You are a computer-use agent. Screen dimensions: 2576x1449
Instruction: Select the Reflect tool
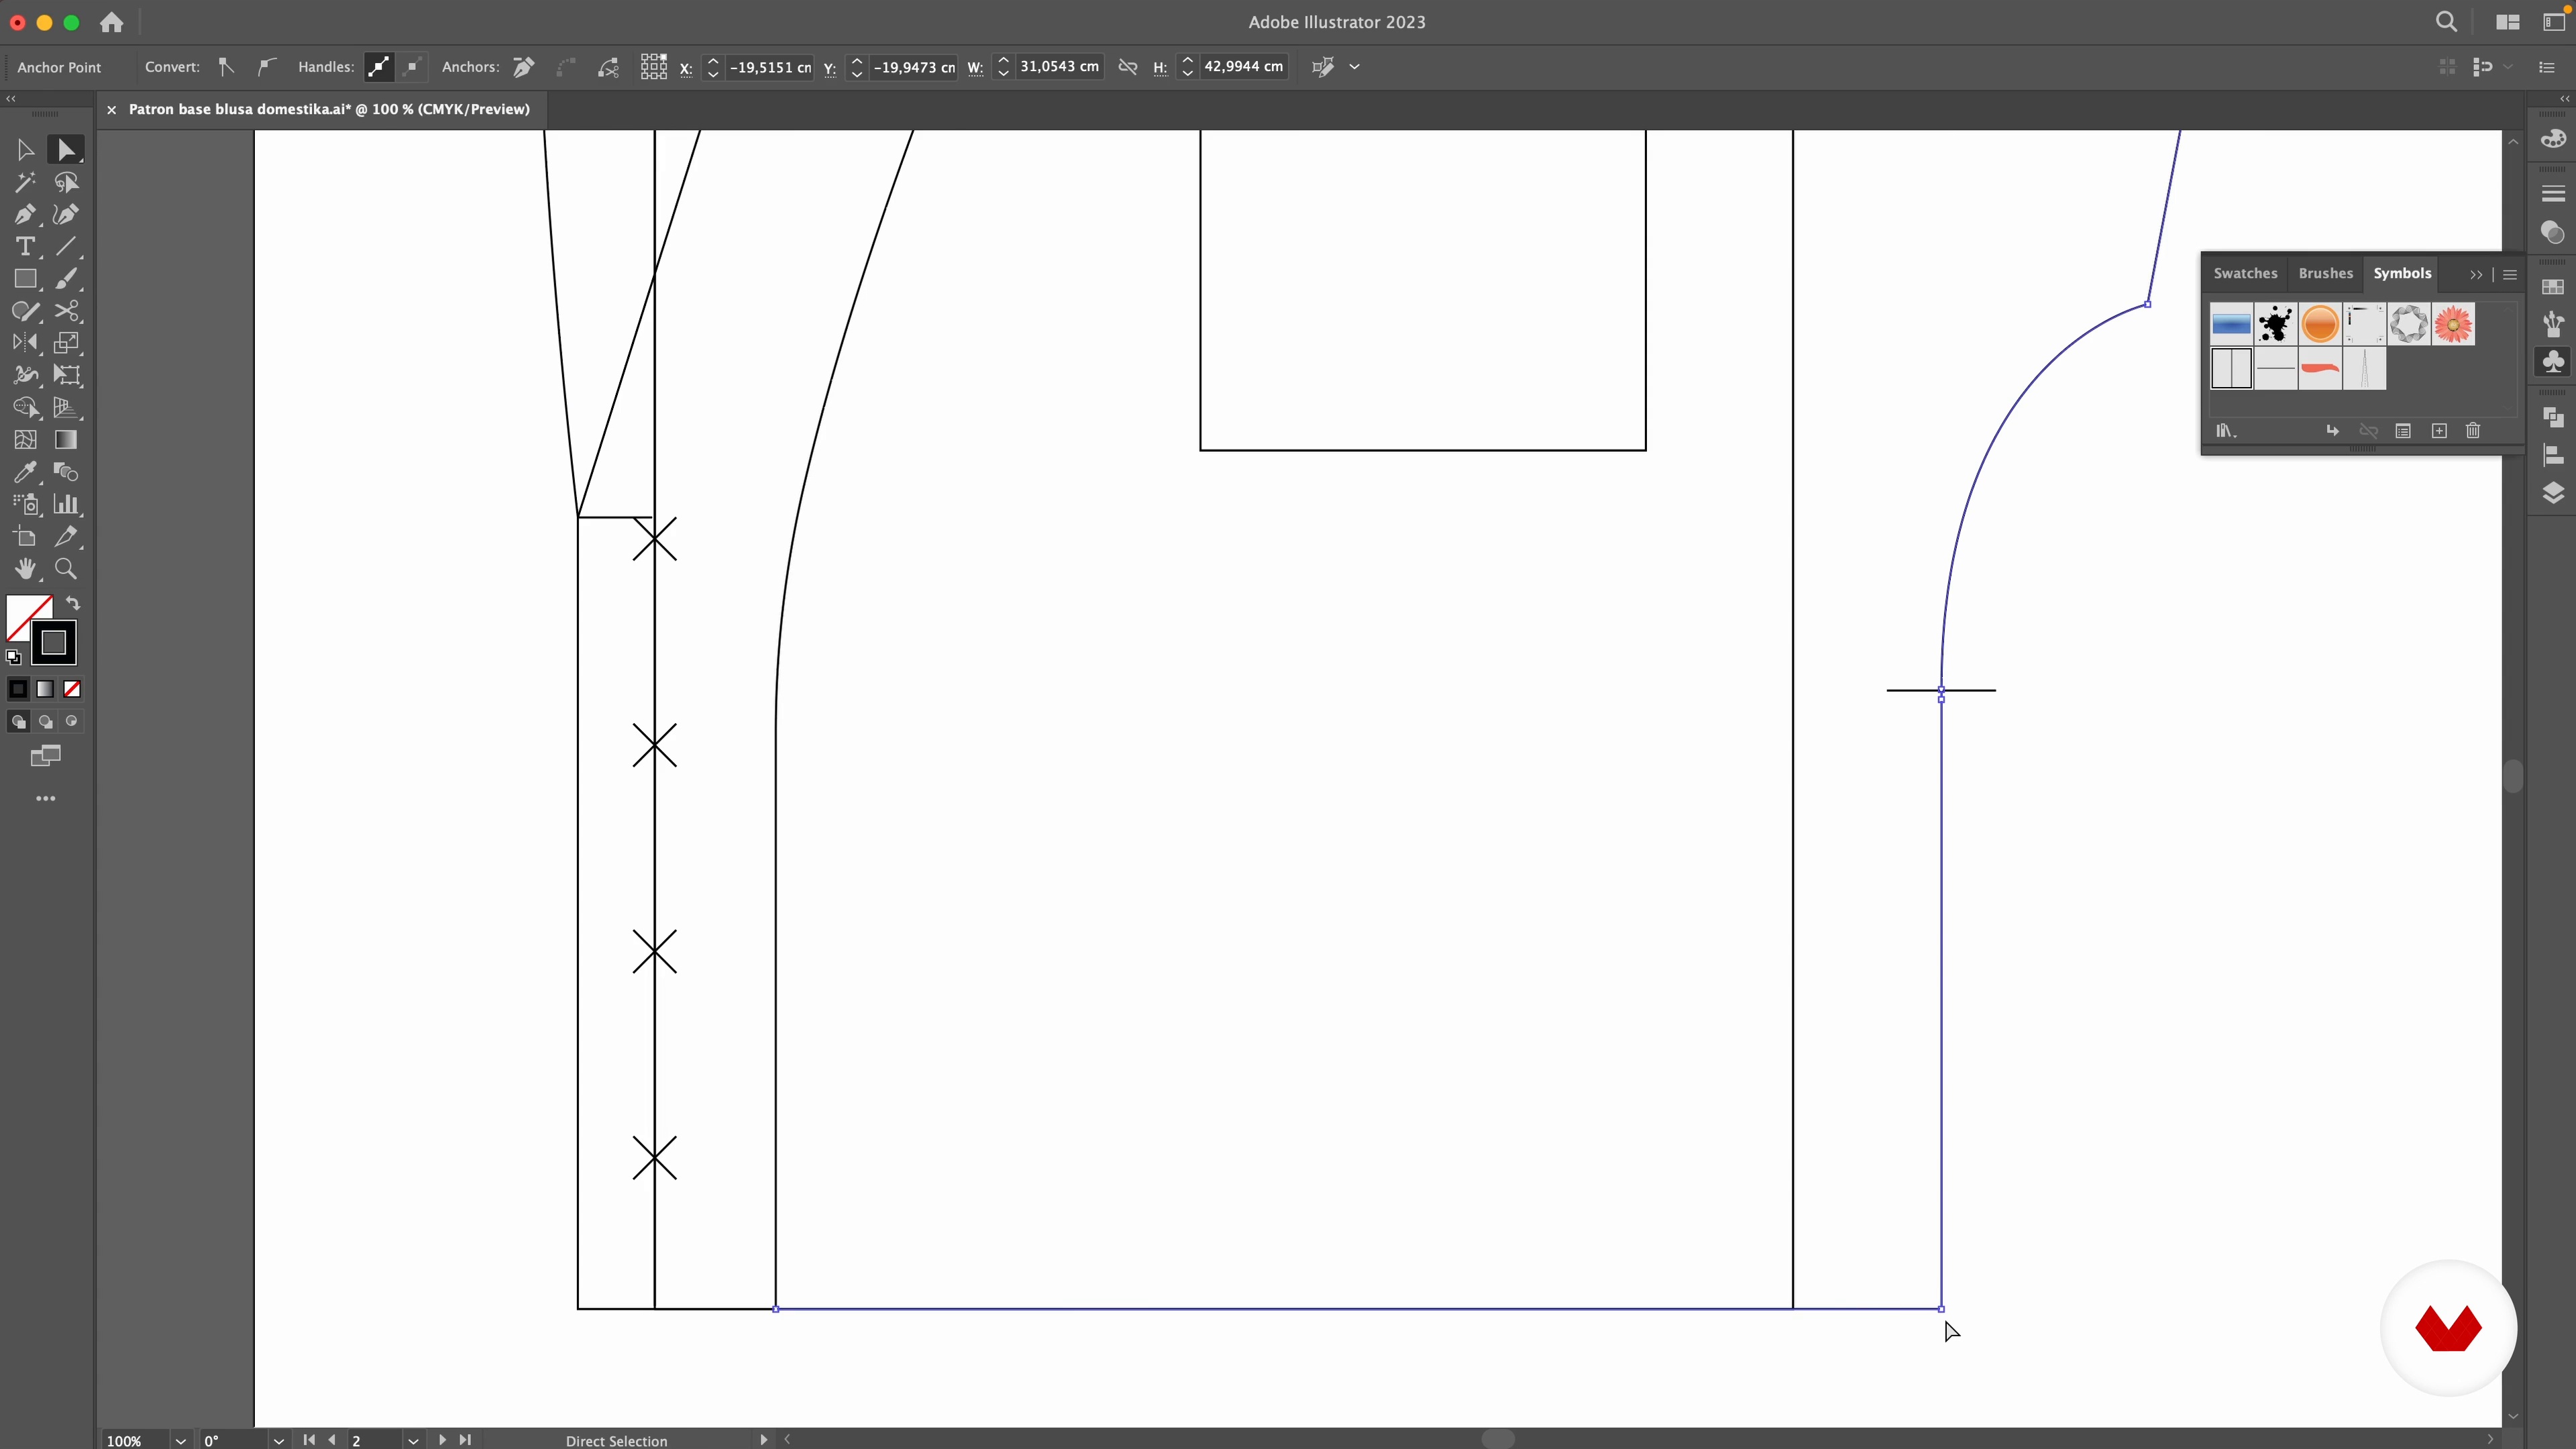(25, 343)
